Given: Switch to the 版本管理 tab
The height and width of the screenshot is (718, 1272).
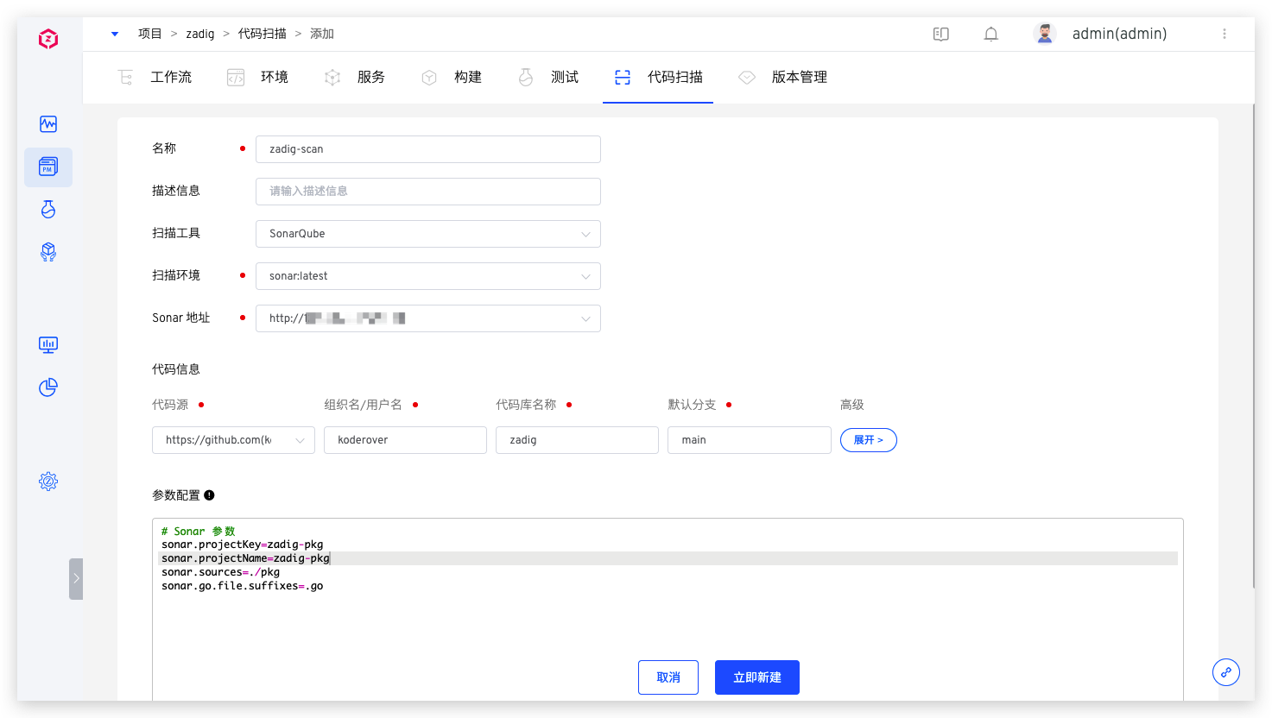Looking at the screenshot, I should pyautogui.click(x=783, y=78).
